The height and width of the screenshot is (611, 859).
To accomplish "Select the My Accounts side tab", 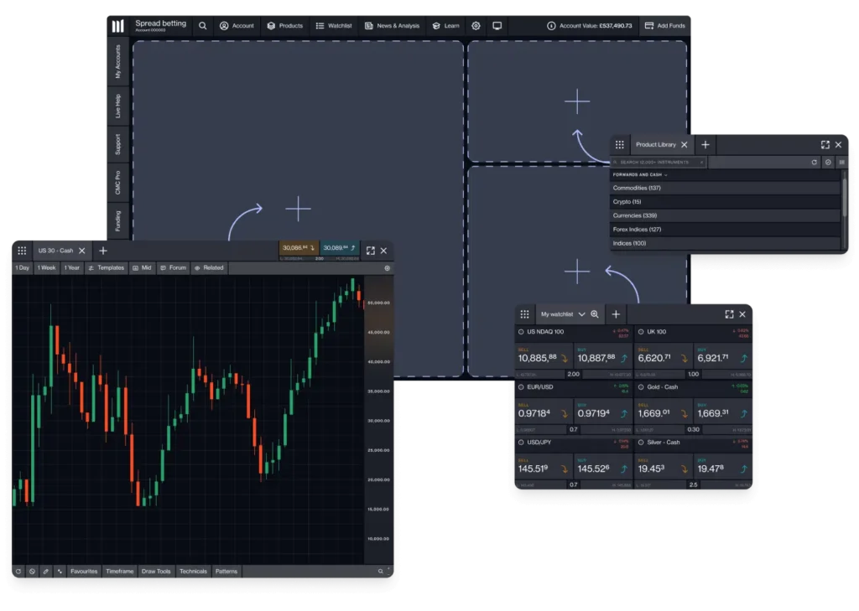I will [x=117, y=62].
